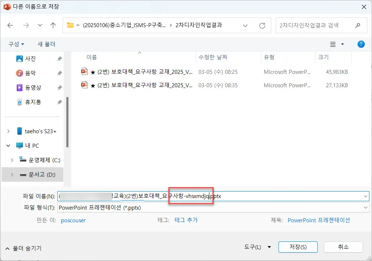
Task: Go up one folder level
Action: [x=53, y=25]
